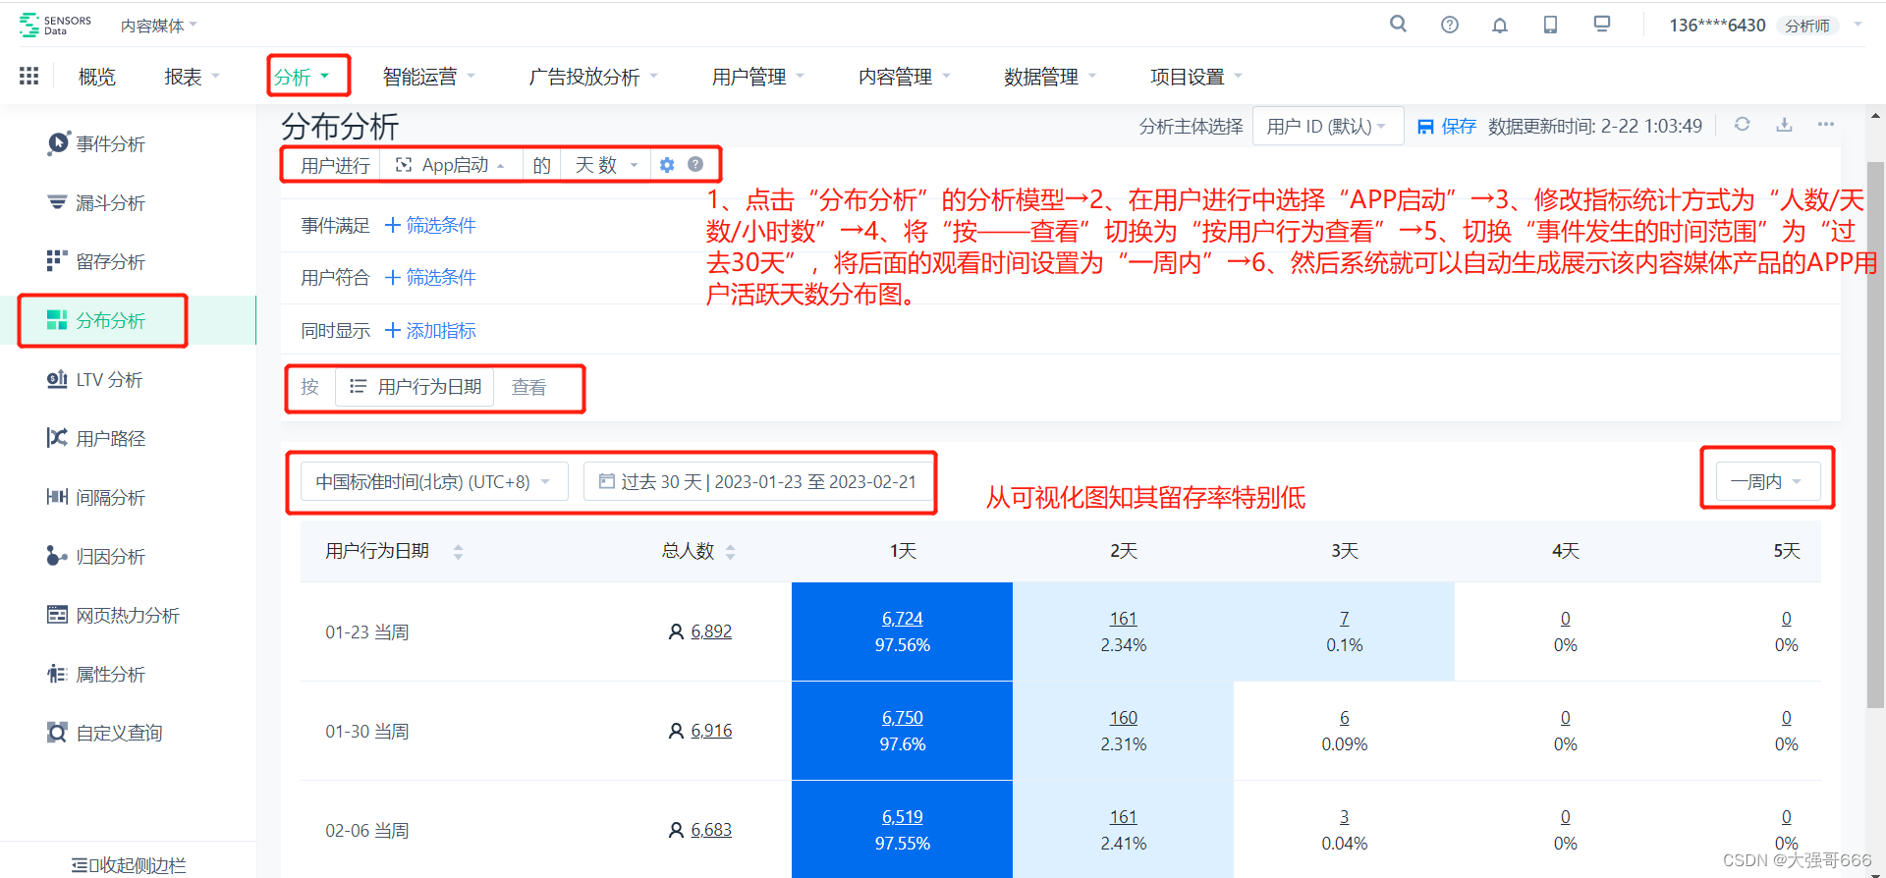The image size is (1886, 878).
Task: Open total users 6,683 for 02-06
Action: coord(711,830)
